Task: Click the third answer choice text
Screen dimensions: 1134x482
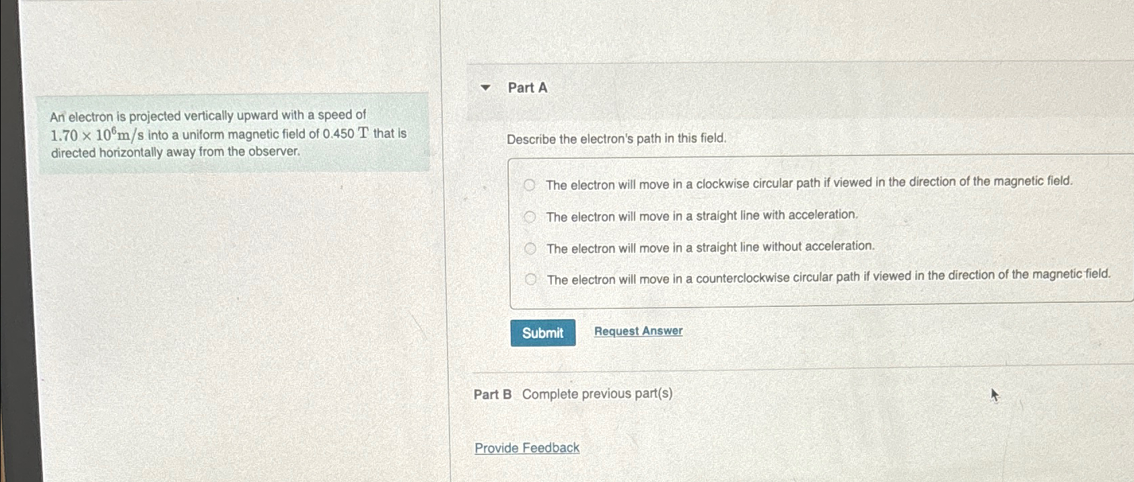Action: point(710,247)
